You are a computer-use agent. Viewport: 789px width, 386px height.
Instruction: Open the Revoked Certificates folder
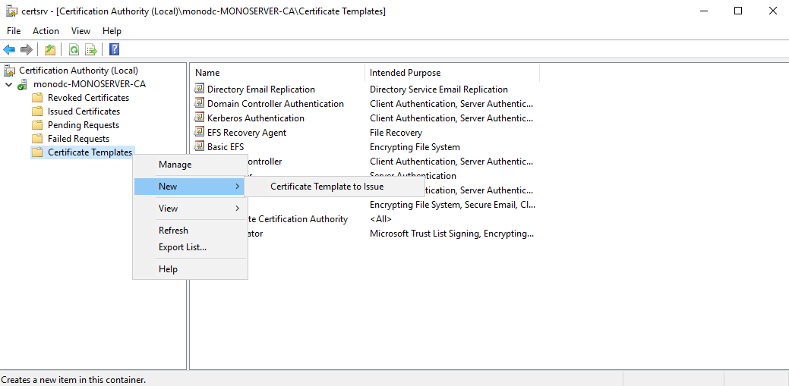88,98
